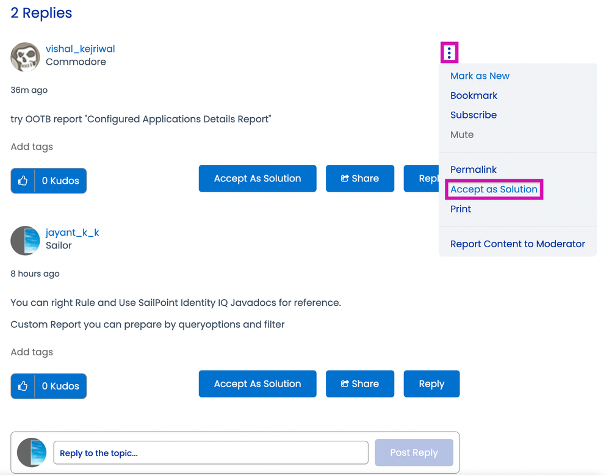Screen dimensions: 609x475
Task: Open vishal_kejriwal's profile link
Action: click(x=80, y=49)
